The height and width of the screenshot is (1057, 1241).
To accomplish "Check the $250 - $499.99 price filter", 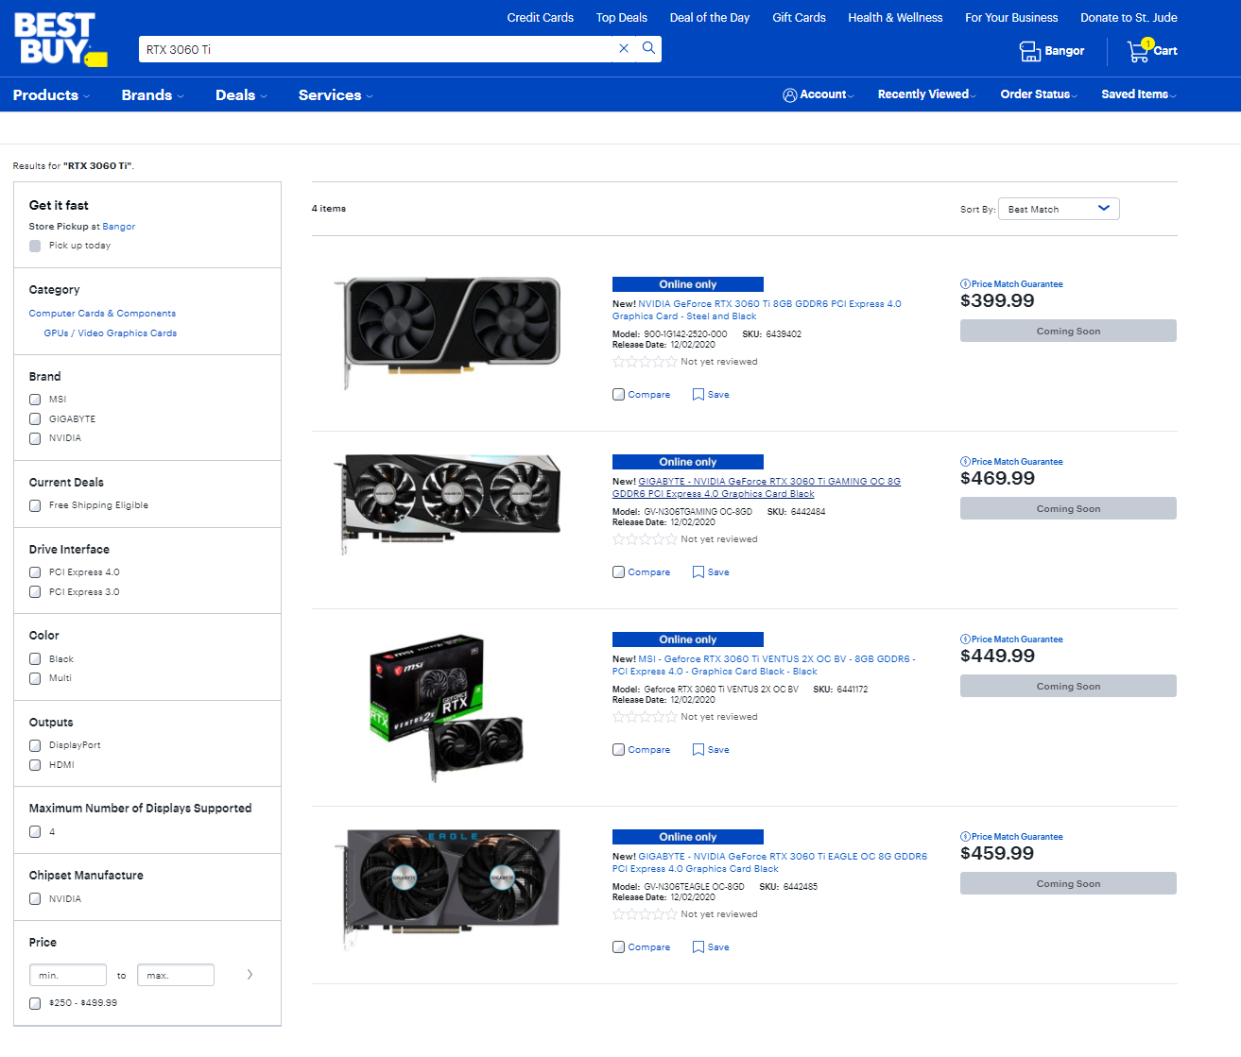I will pos(35,1003).
